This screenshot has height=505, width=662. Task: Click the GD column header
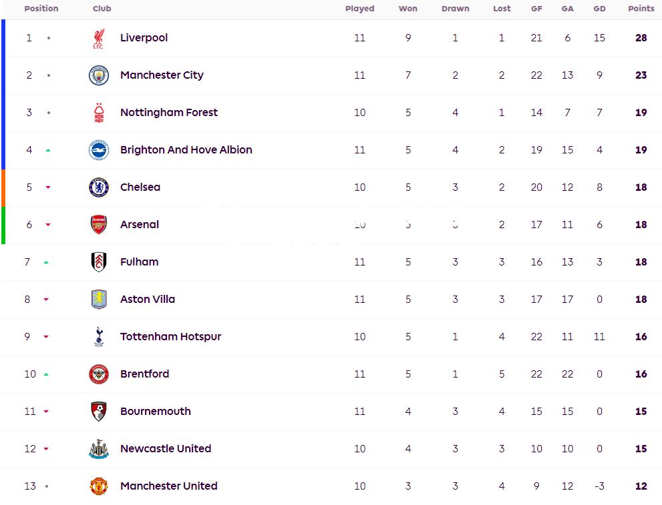599,9
